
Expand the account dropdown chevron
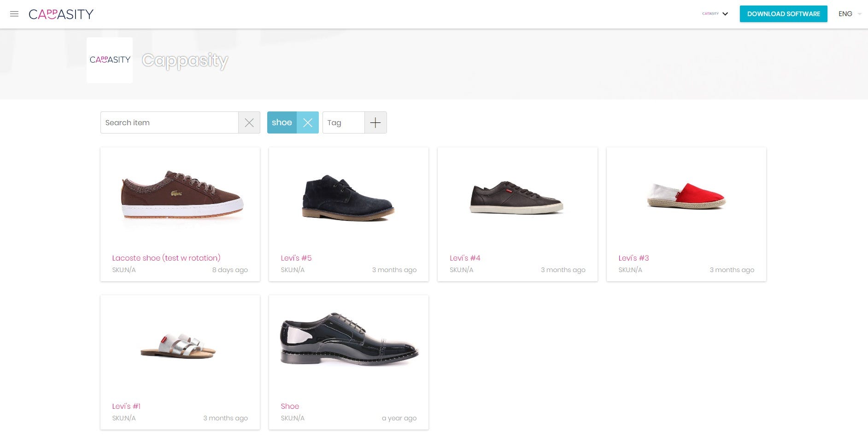[725, 14]
